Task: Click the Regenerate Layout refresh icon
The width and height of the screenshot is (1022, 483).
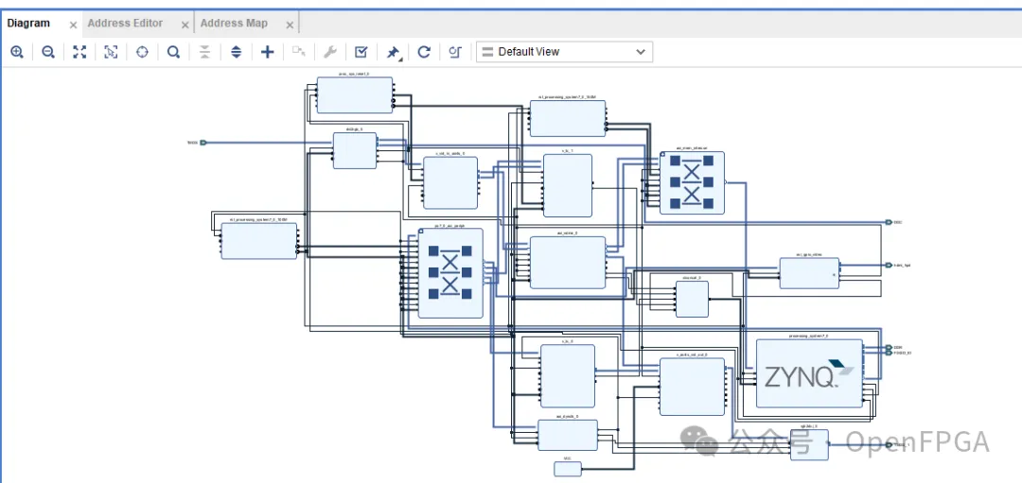Action: [x=424, y=52]
